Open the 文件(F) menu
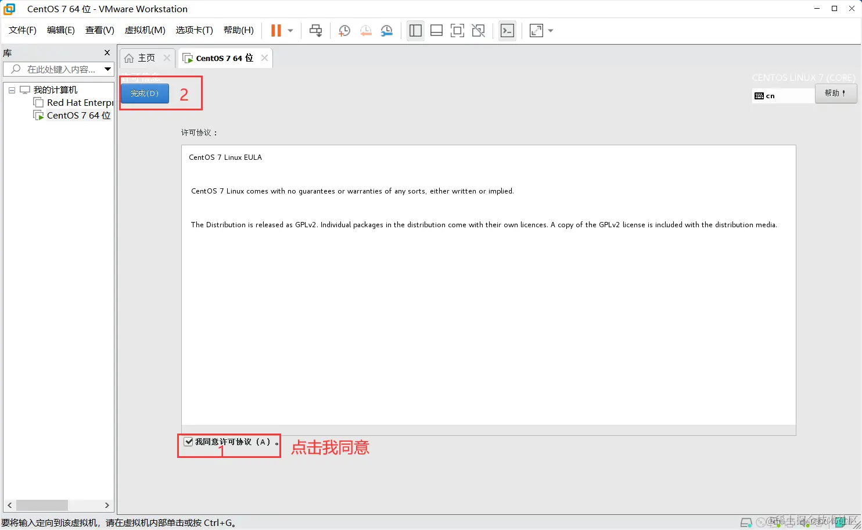The height and width of the screenshot is (530, 862). (x=23, y=30)
